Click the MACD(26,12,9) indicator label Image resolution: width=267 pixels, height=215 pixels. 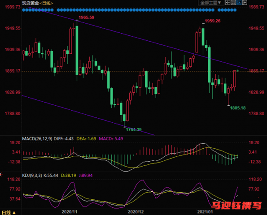click(x=37, y=139)
